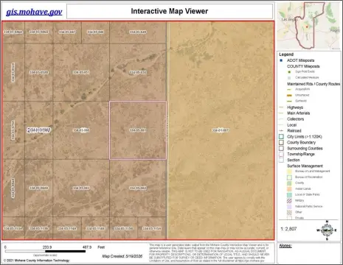Click the Surface Management legend heading

pos(305,166)
